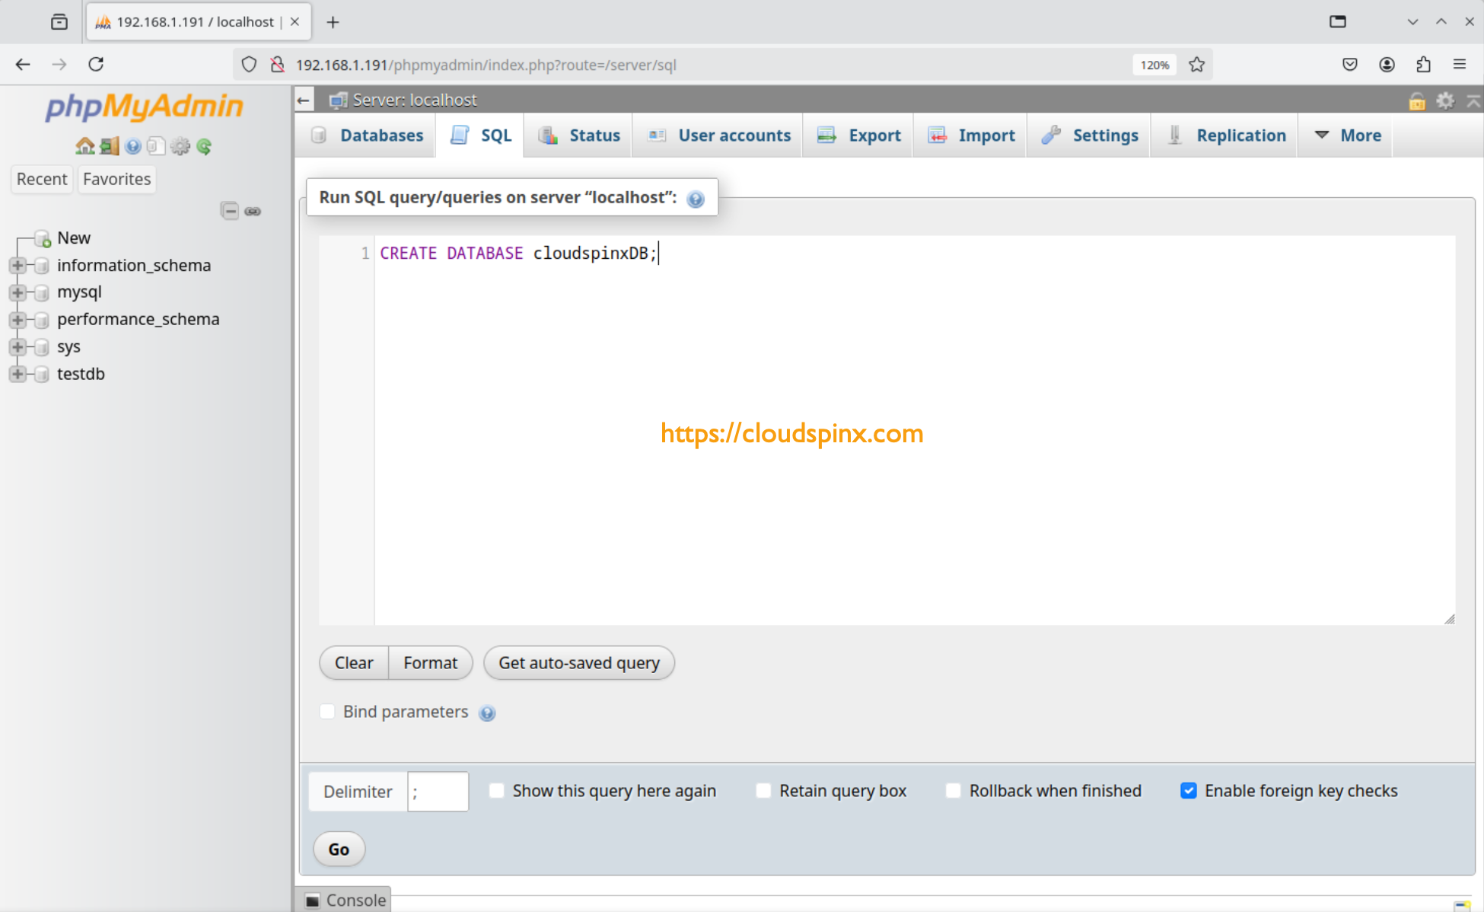Click the server settings gear at top right
The image size is (1484, 912).
click(1445, 100)
